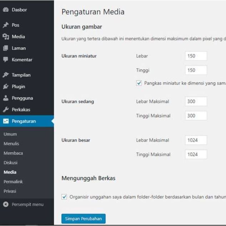Viewport: 226px width, 226px height.
Task: Click the Dasbor gauge icon
Action: click(6, 10)
